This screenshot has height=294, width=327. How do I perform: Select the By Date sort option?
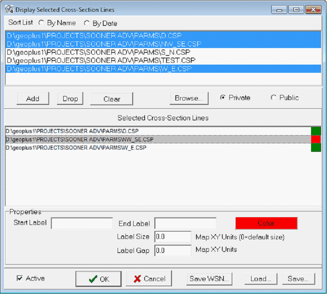click(x=87, y=23)
